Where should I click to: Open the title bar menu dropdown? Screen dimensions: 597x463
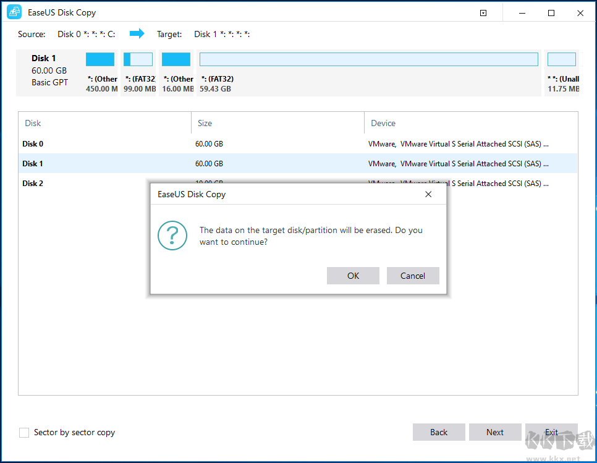click(x=483, y=12)
